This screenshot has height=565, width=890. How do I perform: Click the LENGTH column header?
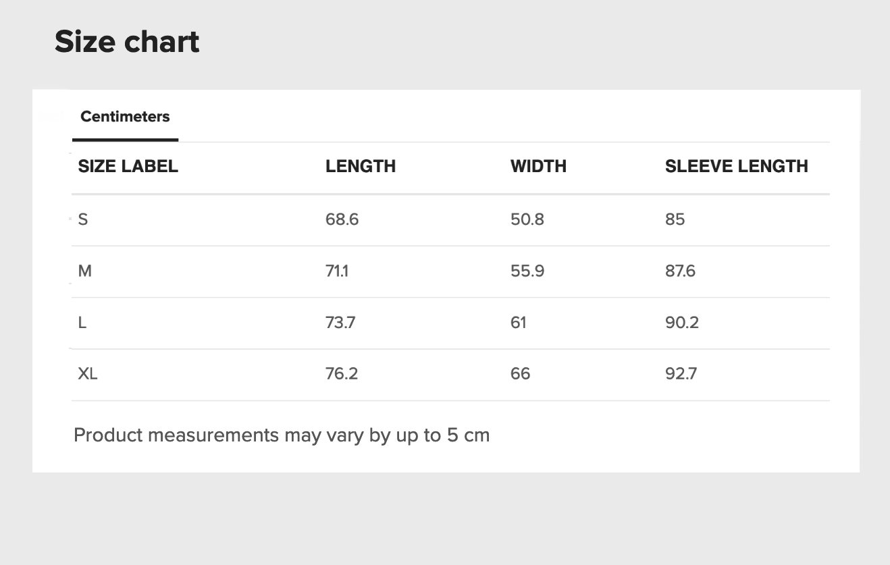click(361, 167)
